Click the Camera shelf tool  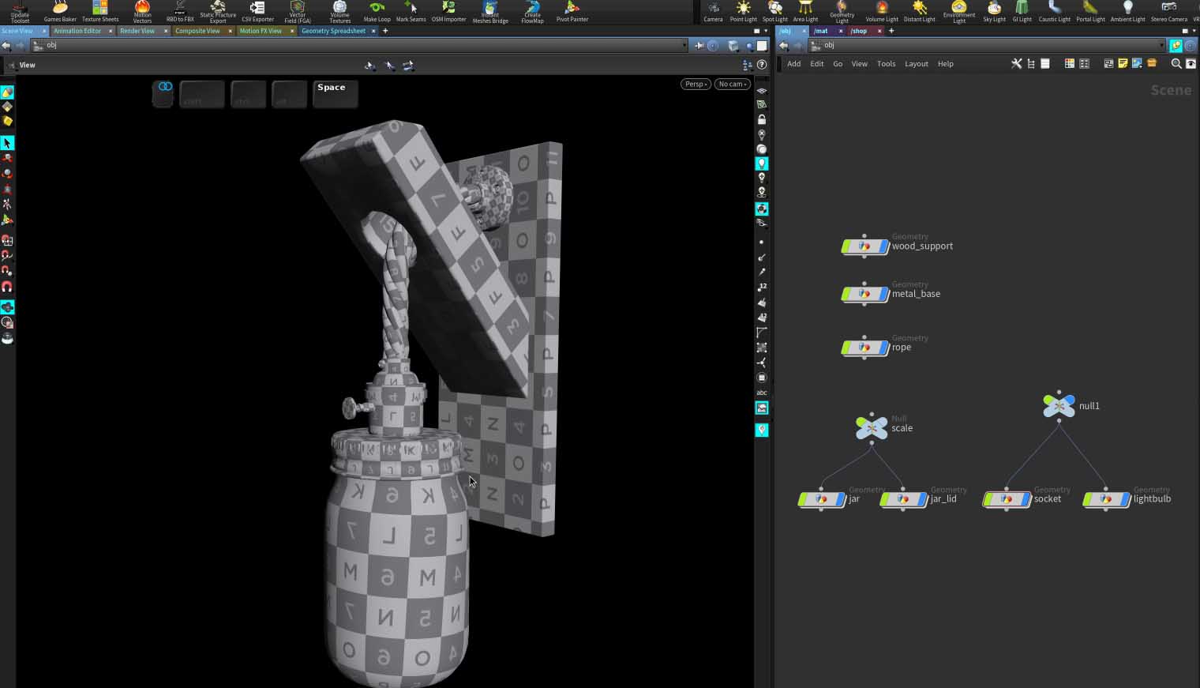coord(713,11)
